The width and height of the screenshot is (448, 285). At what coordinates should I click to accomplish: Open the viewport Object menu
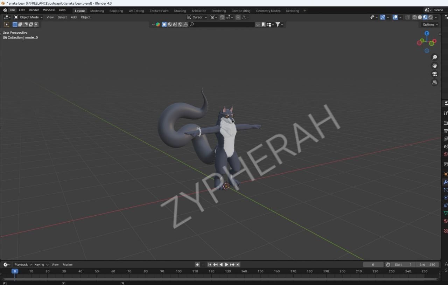pyautogui.click(x=86, y=17)
